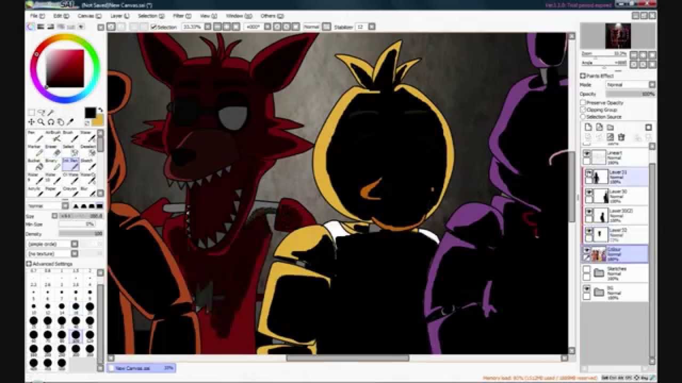Viewport: 682px width, 383px height.
Task: Adjust the layer Opacity slider
Action: pos(631,94)
